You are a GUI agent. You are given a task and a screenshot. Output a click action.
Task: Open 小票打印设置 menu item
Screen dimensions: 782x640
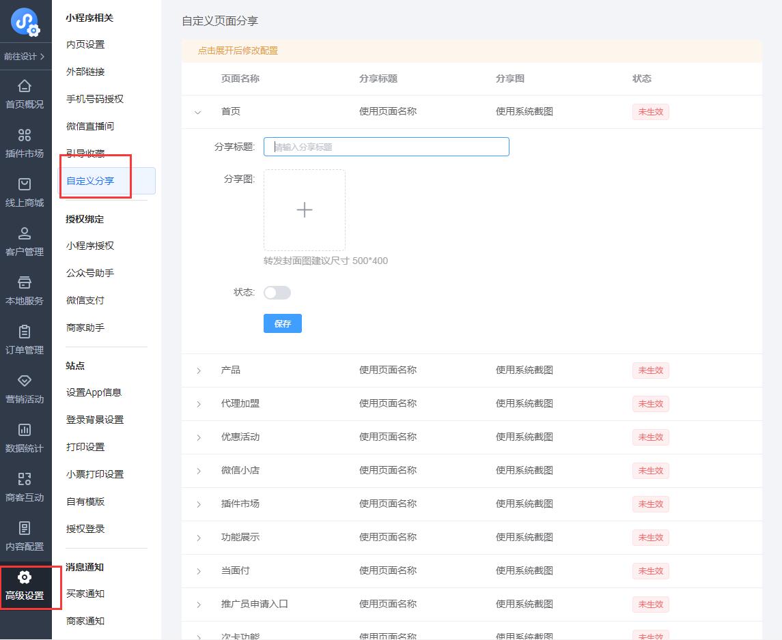click(x=95, y=474)
